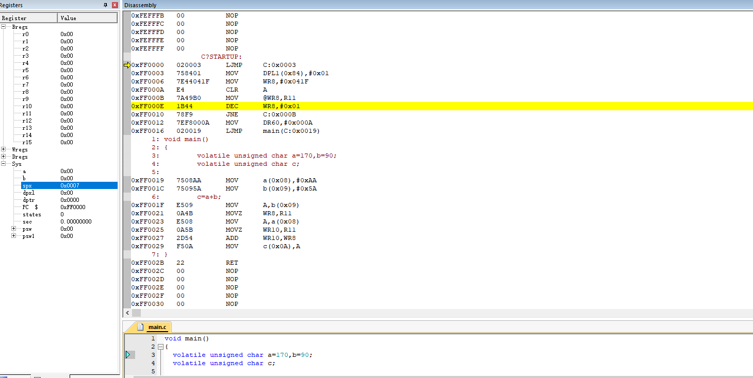Collapse the Bregs register group
This screenshot has height=378, width=753.
click(x=4, y=27)
